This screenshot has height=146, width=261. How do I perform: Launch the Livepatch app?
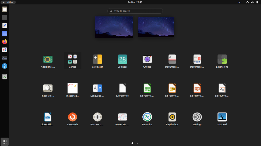(72, 117)
